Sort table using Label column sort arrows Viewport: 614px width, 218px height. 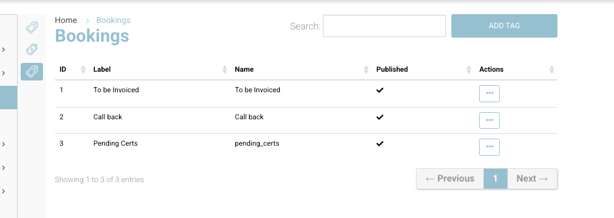(x=225, y=69)
